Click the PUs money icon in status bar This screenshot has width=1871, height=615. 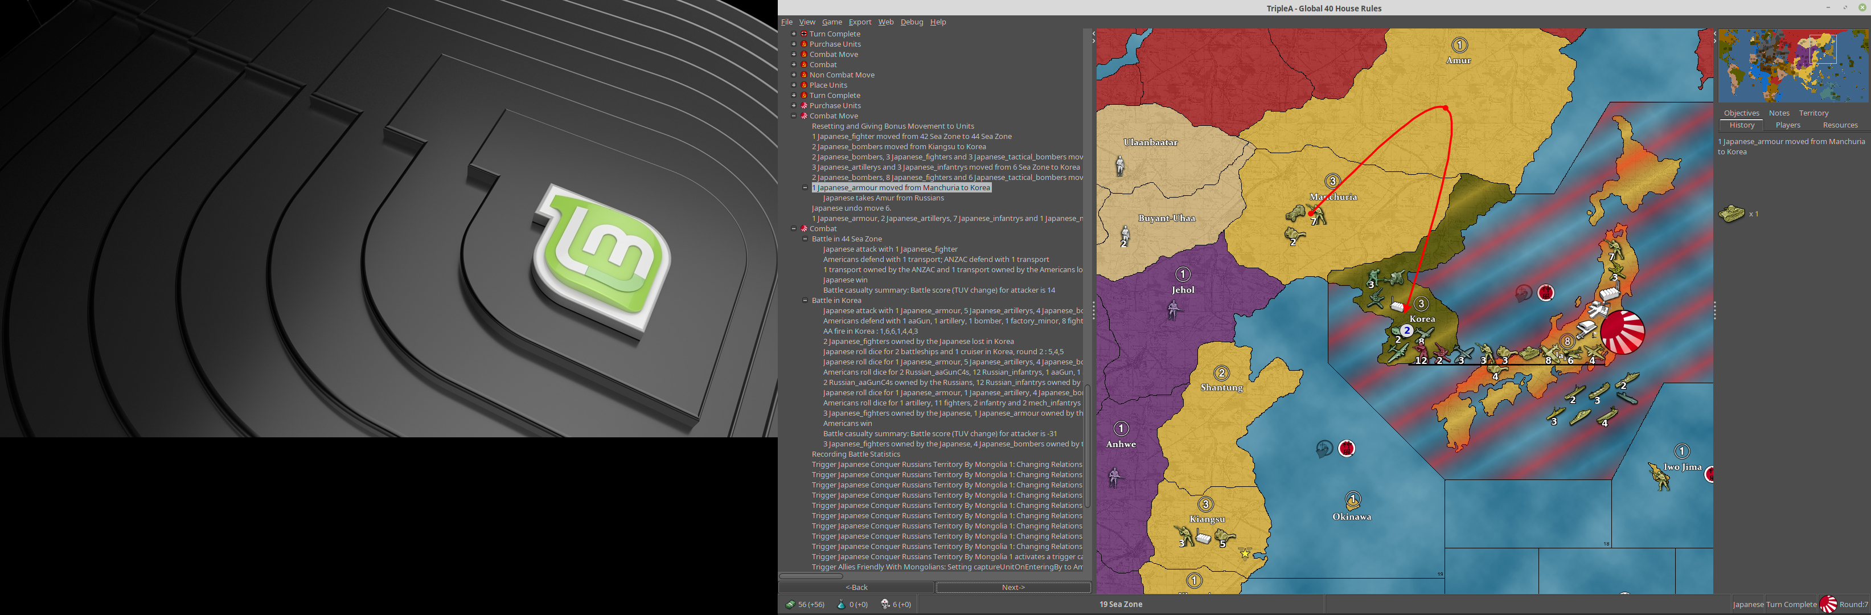pos(790,604)
